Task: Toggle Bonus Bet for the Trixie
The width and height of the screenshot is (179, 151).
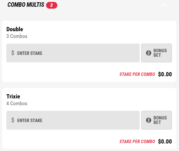Action: click(x=157, y=120)
